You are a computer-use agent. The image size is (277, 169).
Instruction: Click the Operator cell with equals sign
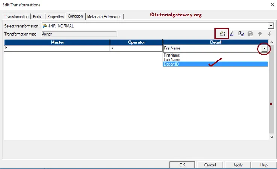[136, 48]
